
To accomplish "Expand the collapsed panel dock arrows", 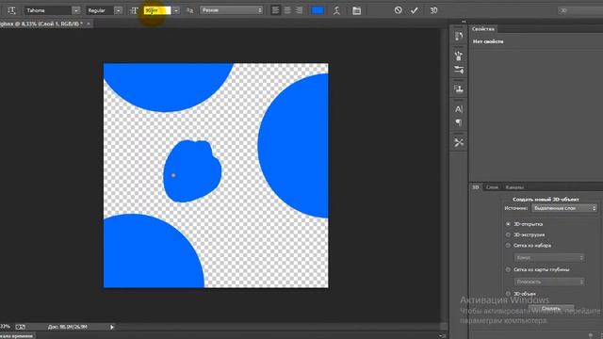I will [464, 22].
